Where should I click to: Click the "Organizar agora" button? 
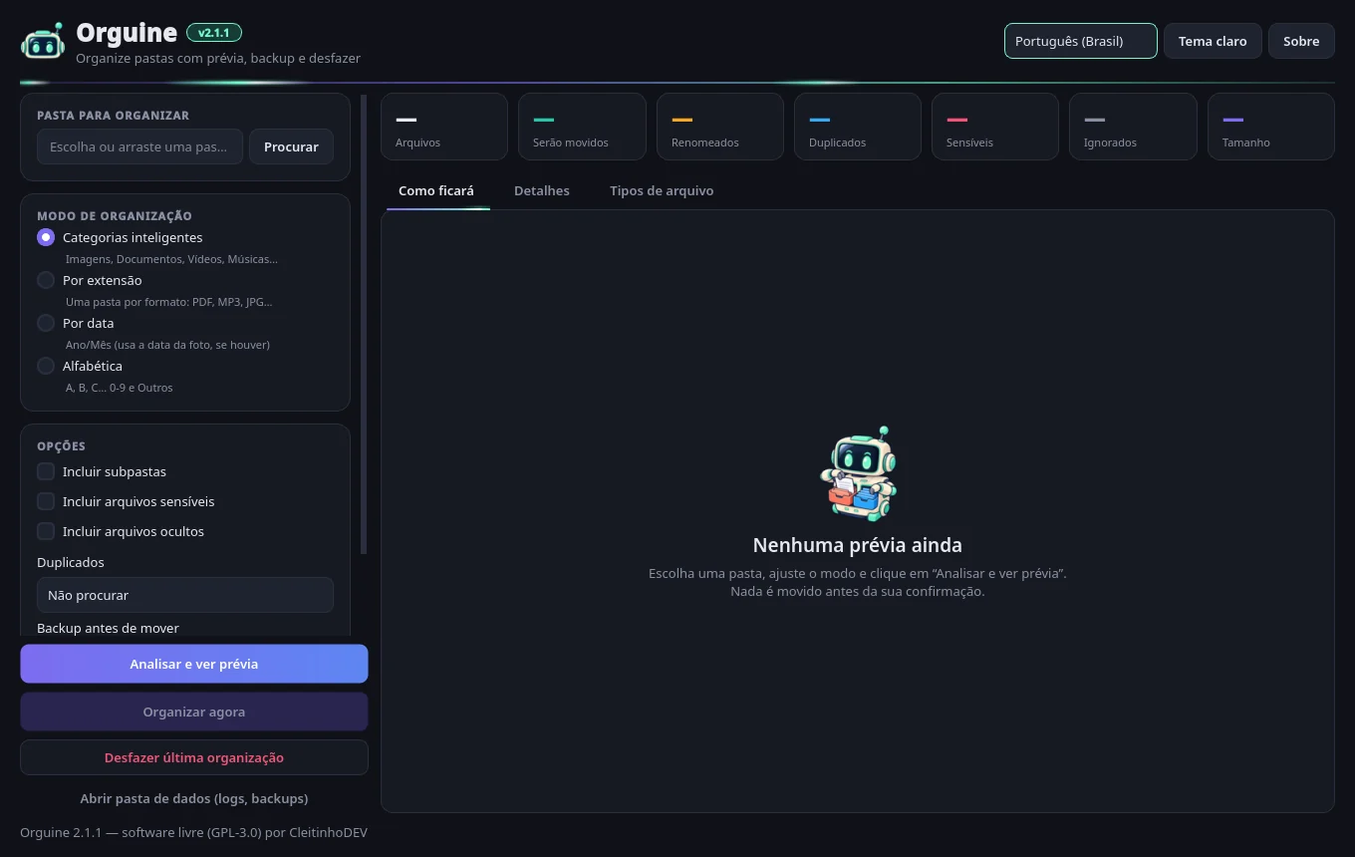tap(194, 712)
